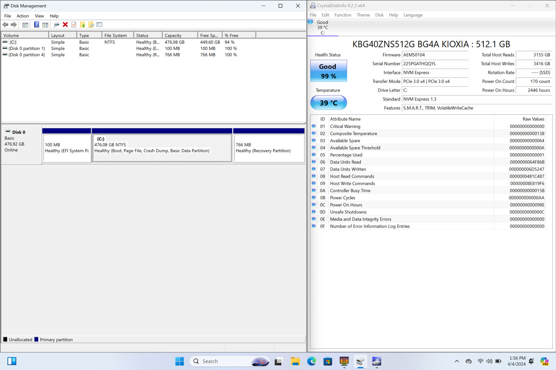Screen dimensions: 556x370
Task: Open Microsoft Edge from the taskbar
Action: pos(311,361)
